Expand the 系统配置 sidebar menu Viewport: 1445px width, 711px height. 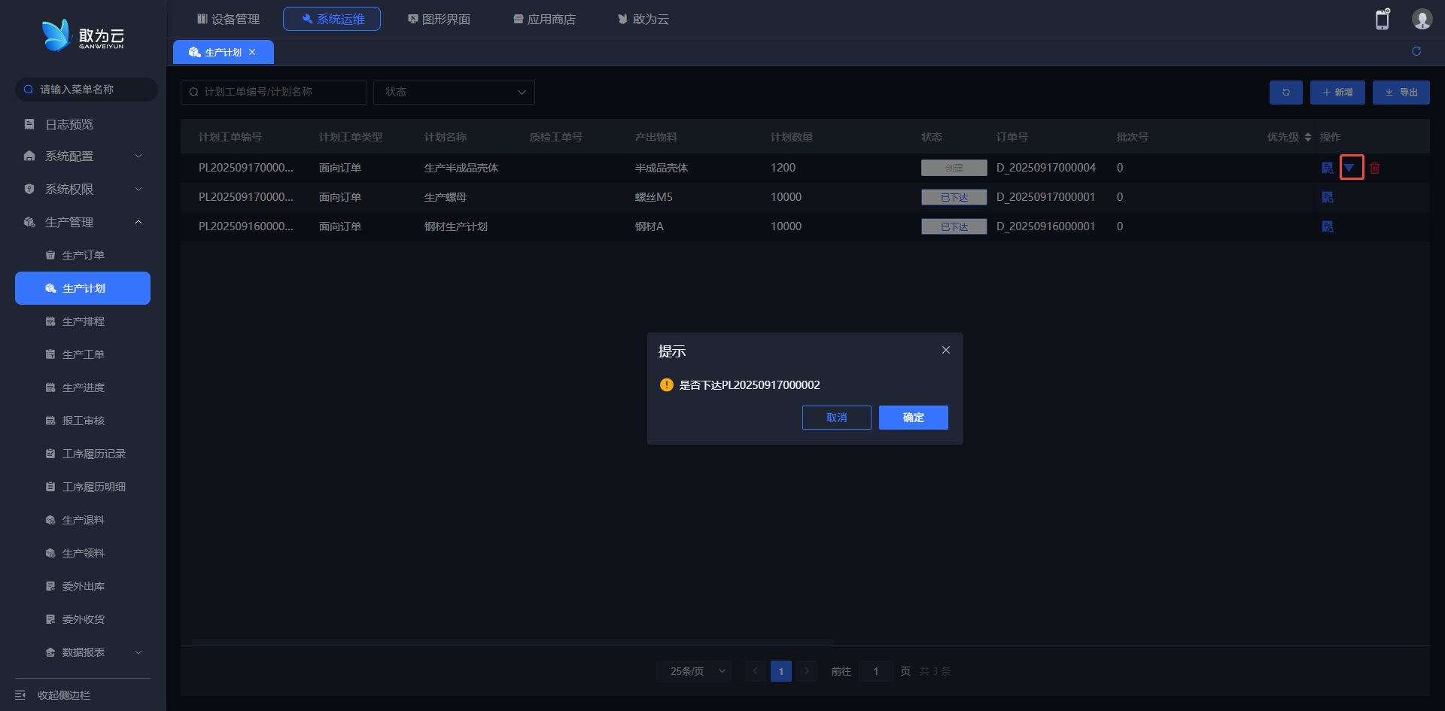[83, 156]
